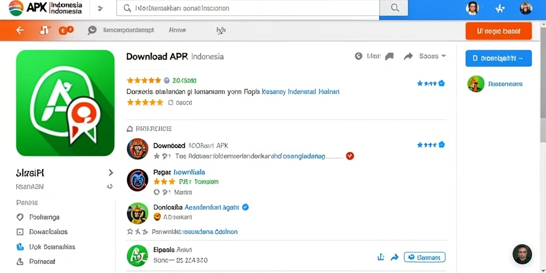Click the refresh icon beside 'Ksanaxan'

click(110, 187)
